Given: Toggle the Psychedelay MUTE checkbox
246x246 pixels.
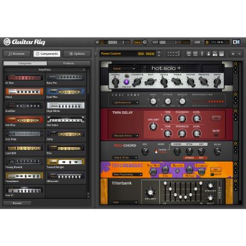Looking at the screenshot, I should tap(212, 175).
